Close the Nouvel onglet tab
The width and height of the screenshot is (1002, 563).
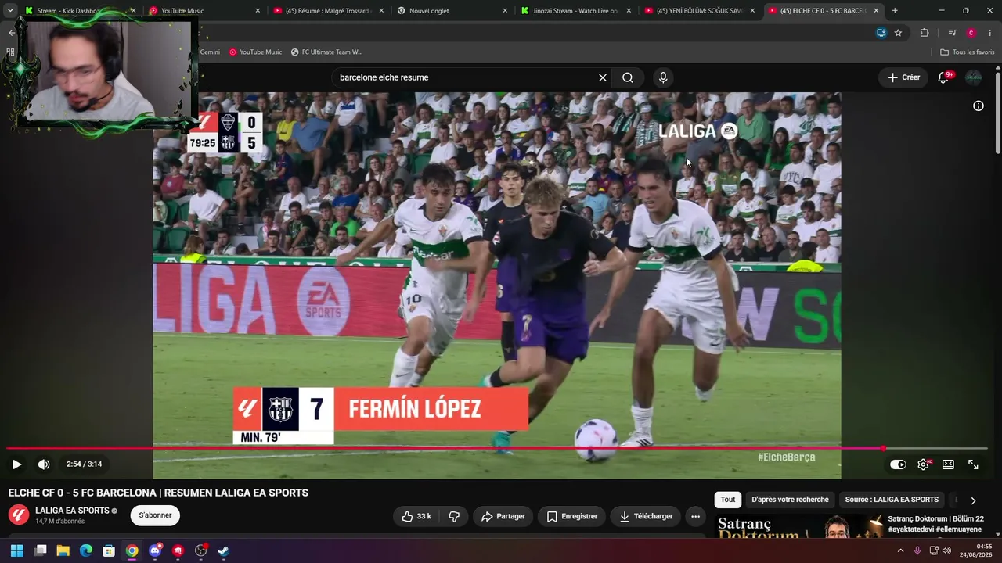click(x=505, y=11)
